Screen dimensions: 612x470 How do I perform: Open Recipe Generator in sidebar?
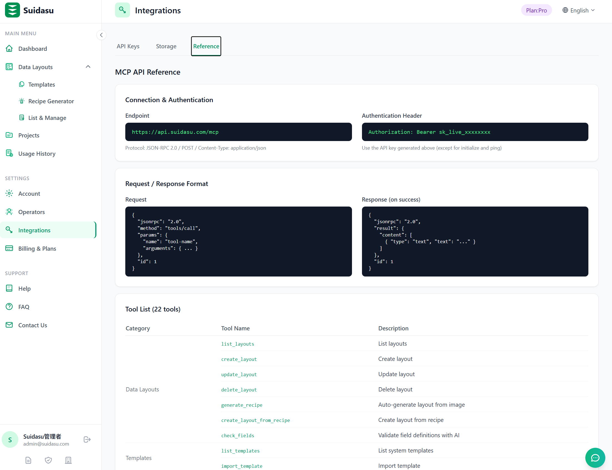pos(51,101)
